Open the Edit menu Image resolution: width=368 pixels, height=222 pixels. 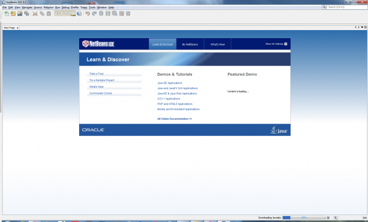(11, 8)
